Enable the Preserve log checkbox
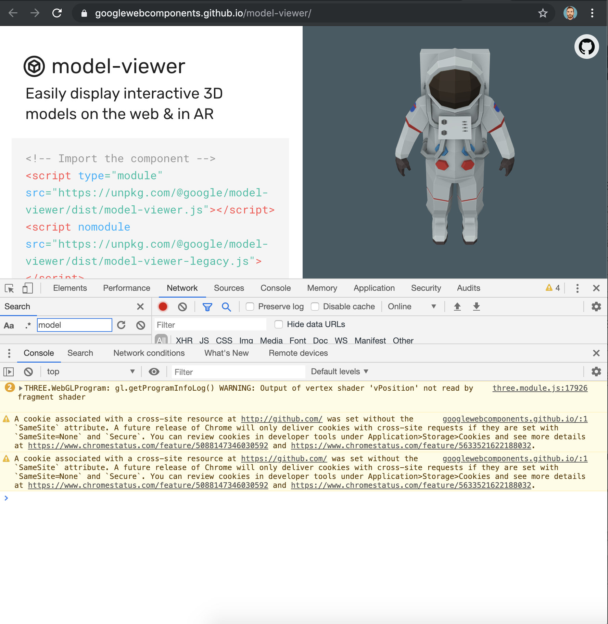This screenshot has height=624, width=608. [250, 307]
